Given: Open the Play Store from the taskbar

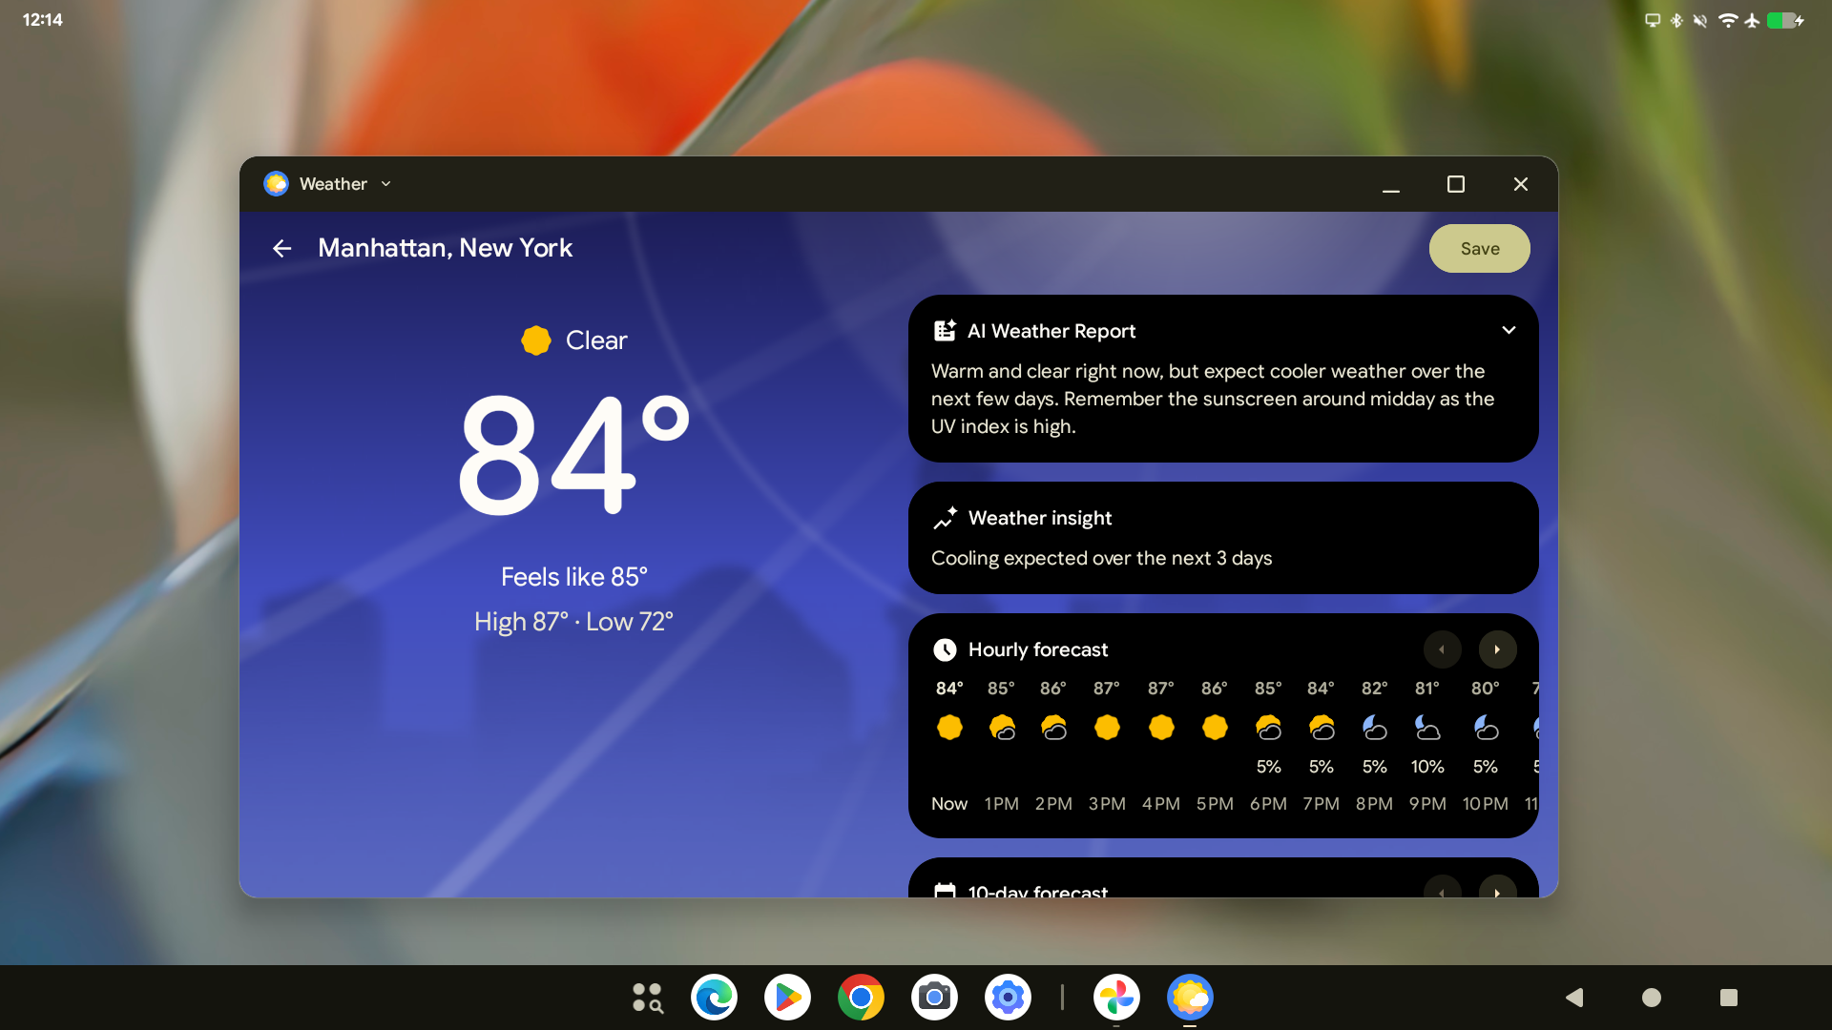Looking at the screenshot, I should click(x=787, y=998).
